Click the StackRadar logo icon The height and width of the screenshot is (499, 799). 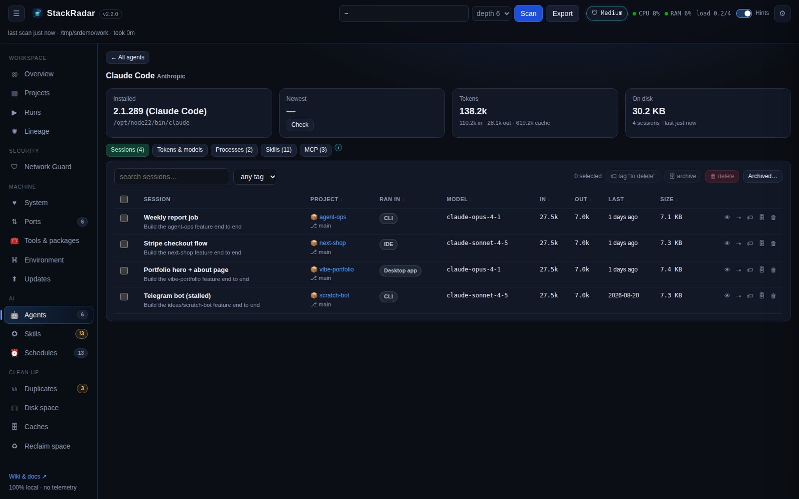click(x=37, y=13)
